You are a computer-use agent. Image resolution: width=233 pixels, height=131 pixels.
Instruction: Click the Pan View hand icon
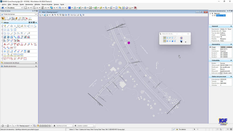pyautogui.click(x=69, y=15)
